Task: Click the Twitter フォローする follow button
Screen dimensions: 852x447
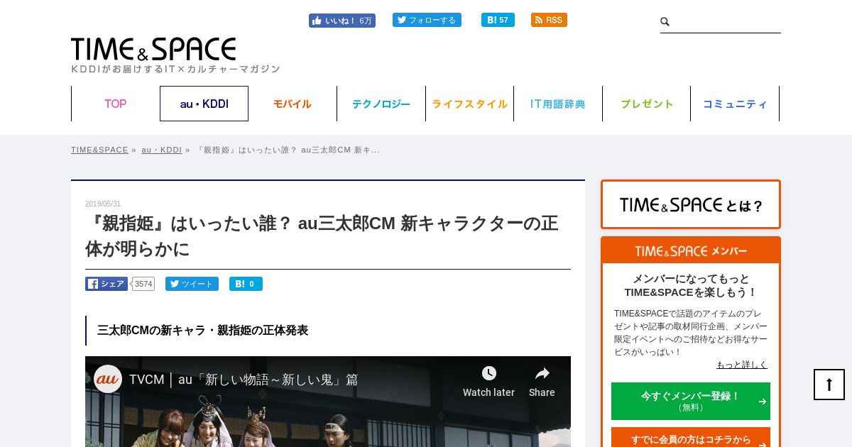Action: point(427,20)
